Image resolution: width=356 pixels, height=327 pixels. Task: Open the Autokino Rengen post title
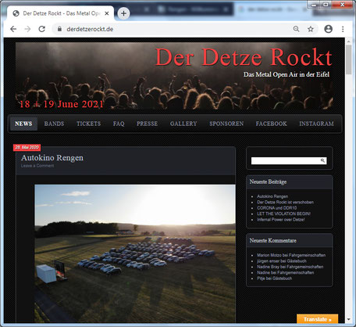[x=52, y=158]
